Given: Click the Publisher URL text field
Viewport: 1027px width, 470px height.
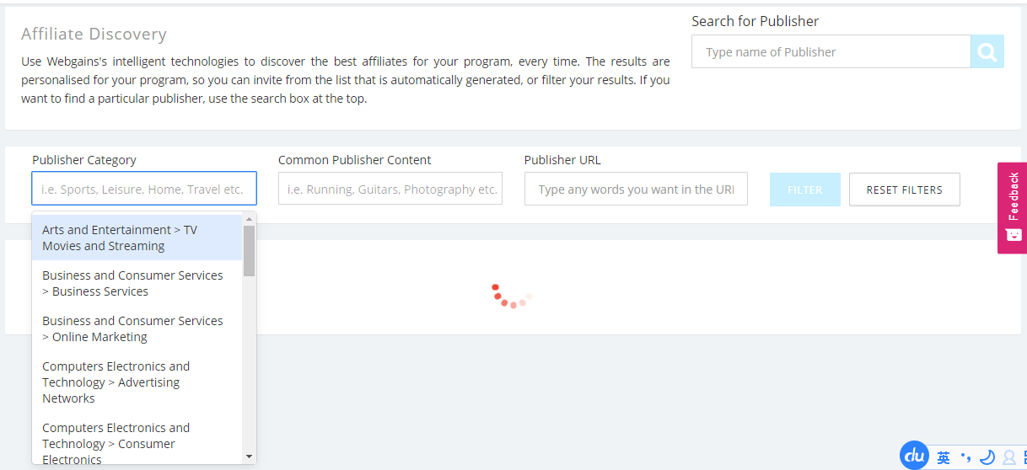Looking at the screenshot, I should coord(636,189).
